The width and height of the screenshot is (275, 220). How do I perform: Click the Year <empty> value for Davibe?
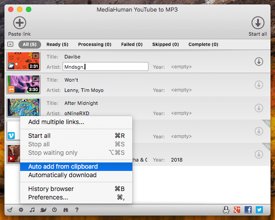(x=182, y=66)
